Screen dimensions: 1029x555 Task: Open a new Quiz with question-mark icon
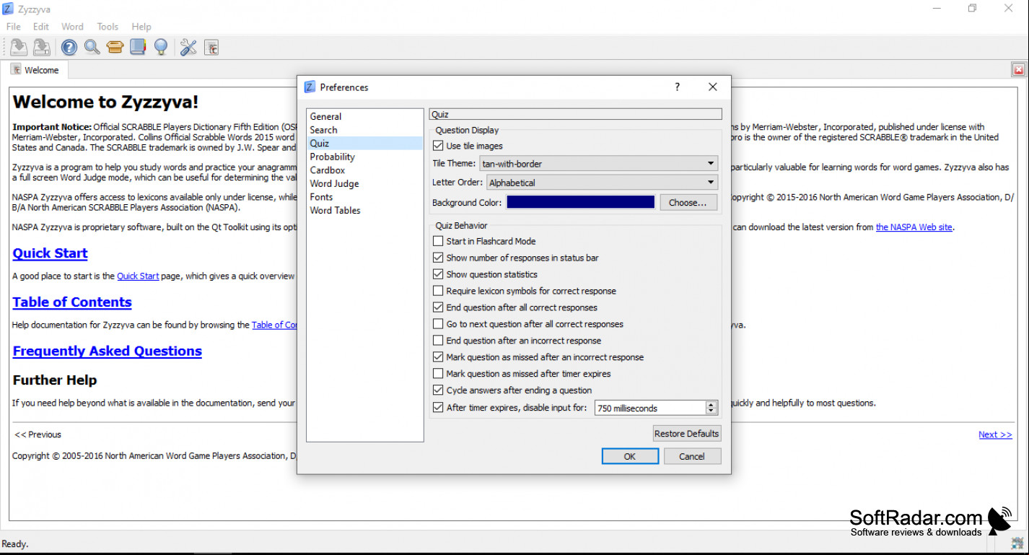pyautogui.click(x=69, y=48)
